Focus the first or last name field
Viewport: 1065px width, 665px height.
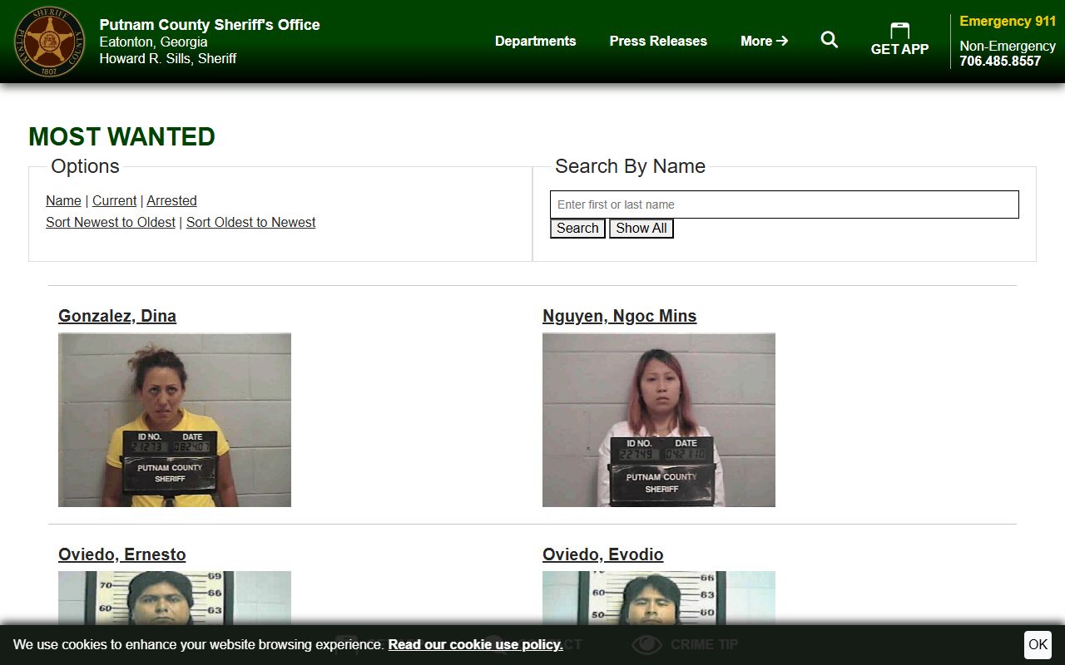click(x=784, y=204)
